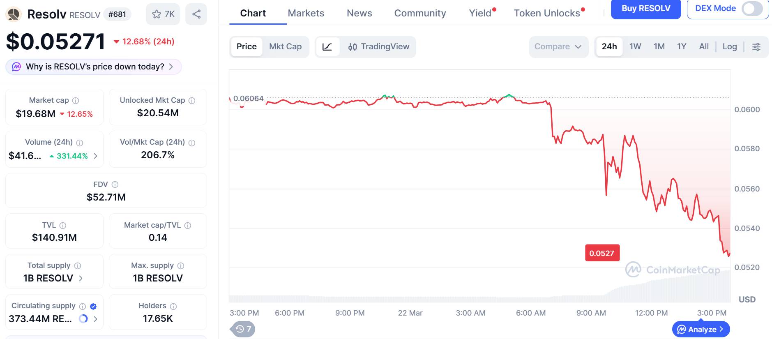
Task: Click the chart history clock badge
Action: click(x=243, y=329)
